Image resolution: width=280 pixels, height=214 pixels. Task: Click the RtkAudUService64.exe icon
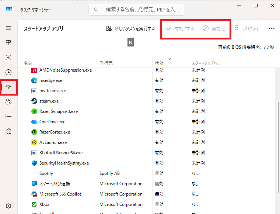[x=34, y=153]
